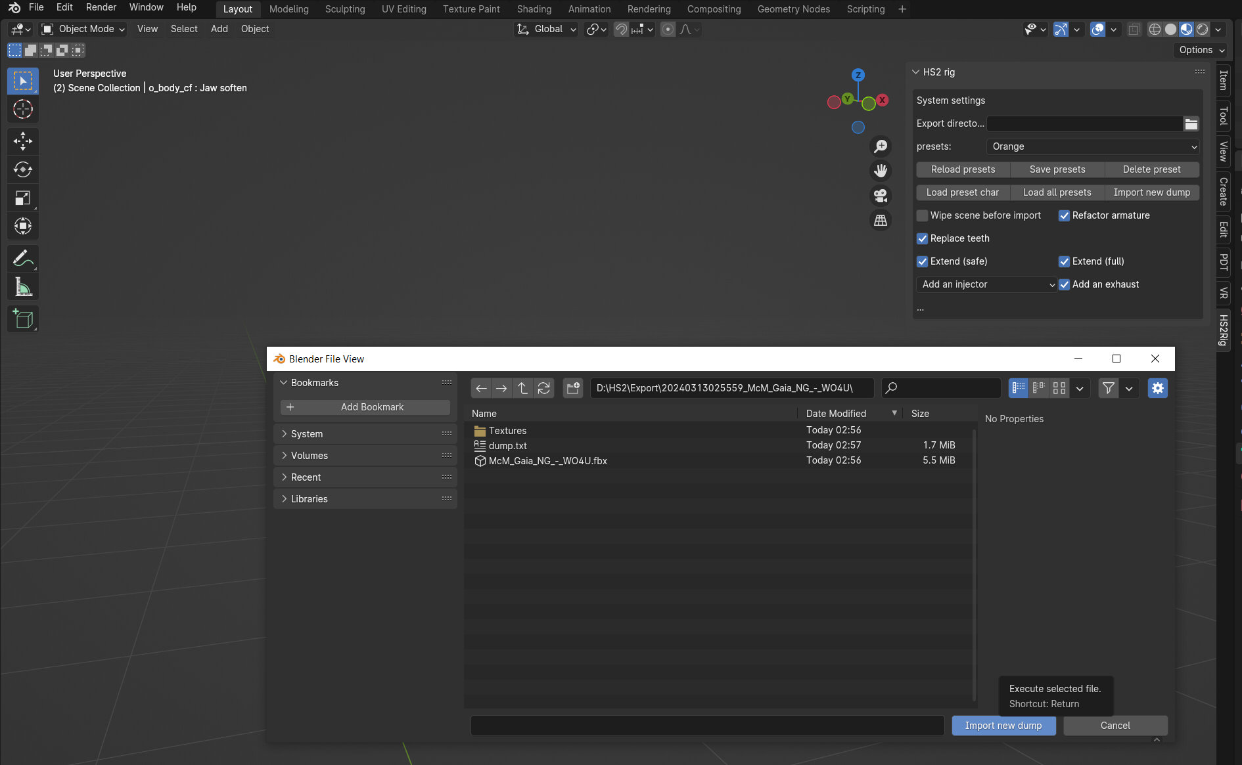The height and width of the screenshot is (765, 1242).
Task: Open the File menu
Action: (x=36, y=7)
